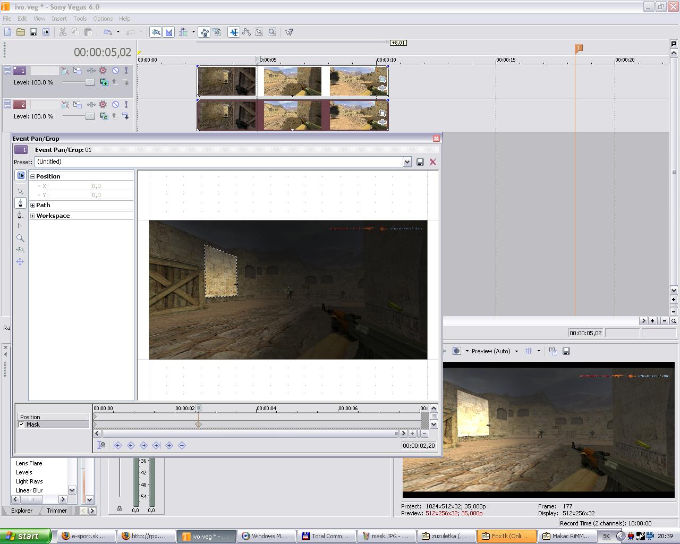Open the overlays grid dropdown arrow
The height and width of the screenshot is (544, 680).
point(539,351)
